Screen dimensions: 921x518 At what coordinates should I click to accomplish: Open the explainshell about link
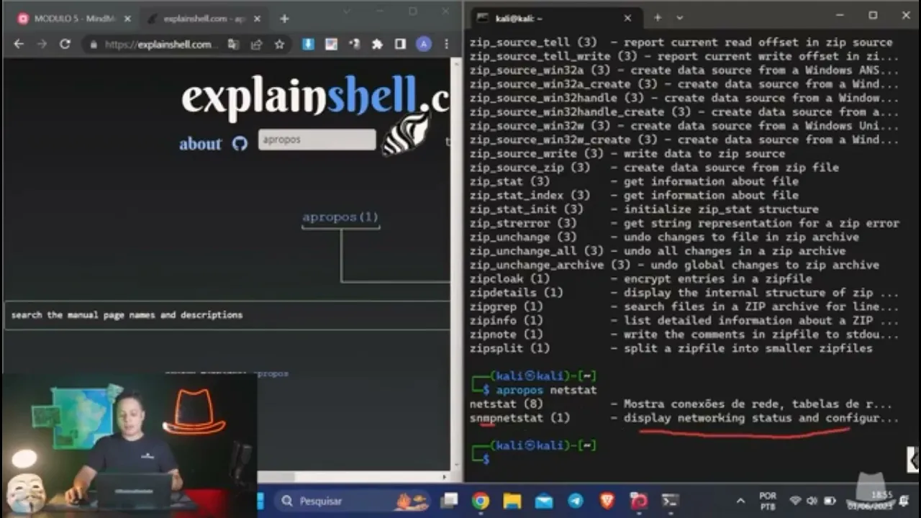(x=200, y=144)
